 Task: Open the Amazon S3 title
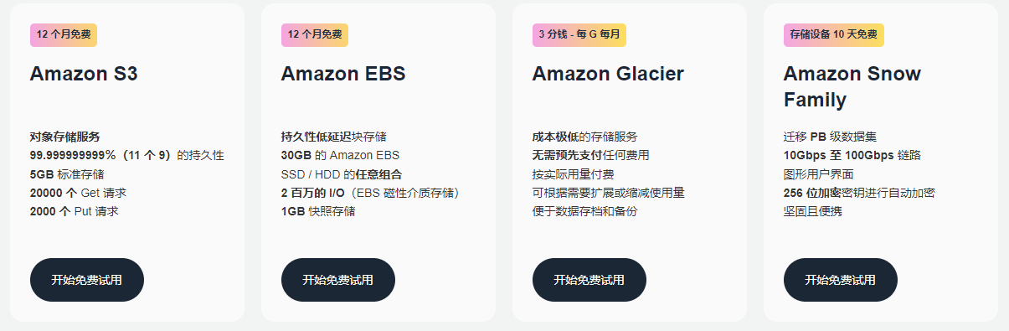click(x=84, y=74)
